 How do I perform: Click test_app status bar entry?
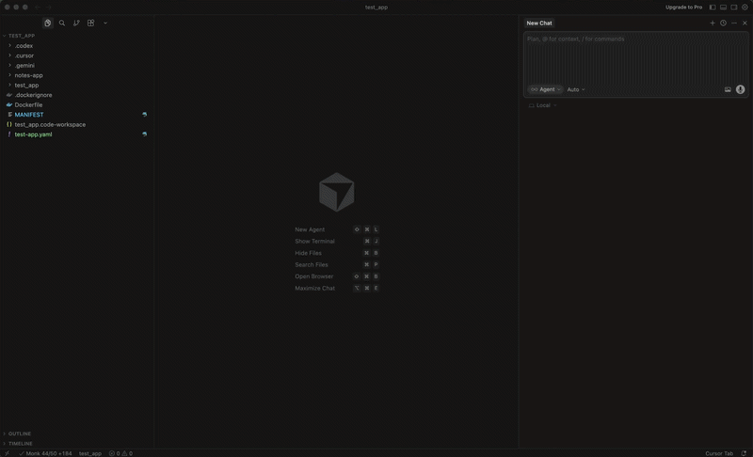90,453
